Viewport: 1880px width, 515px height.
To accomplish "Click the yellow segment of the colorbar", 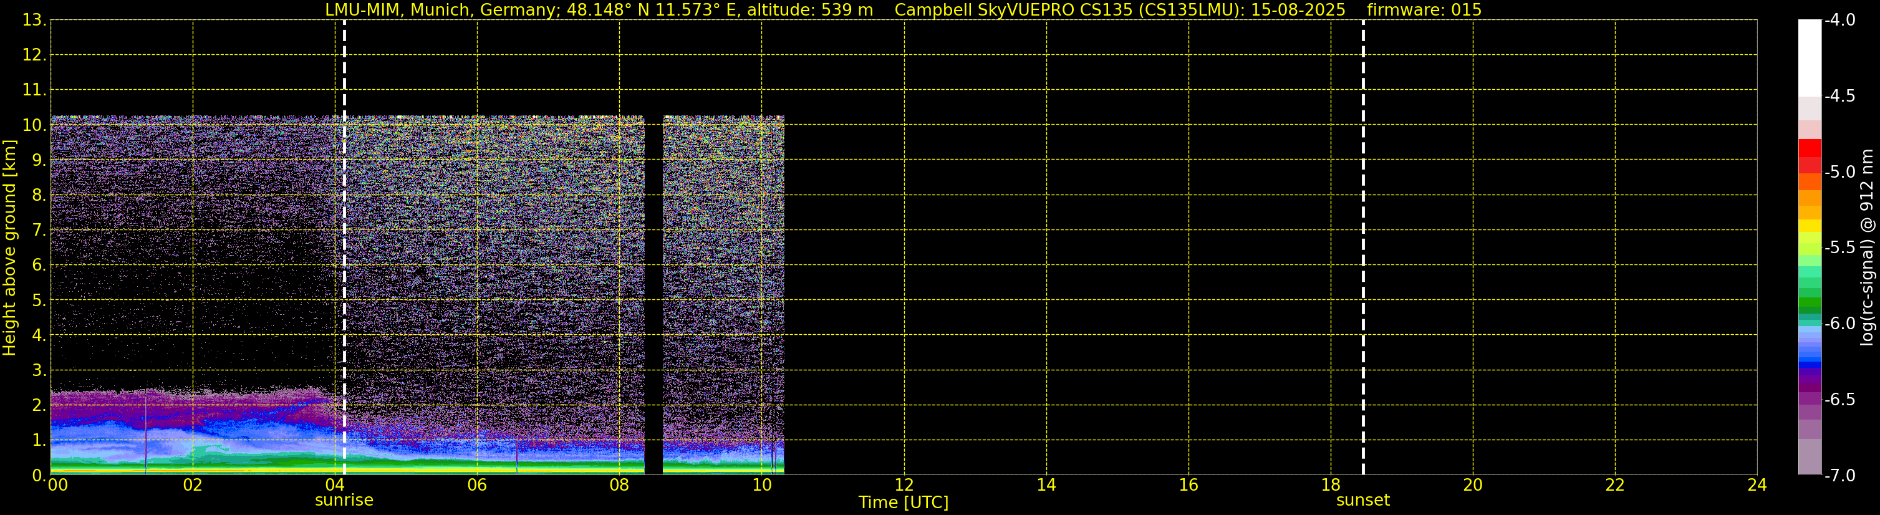I will (x=1810, y=226).
